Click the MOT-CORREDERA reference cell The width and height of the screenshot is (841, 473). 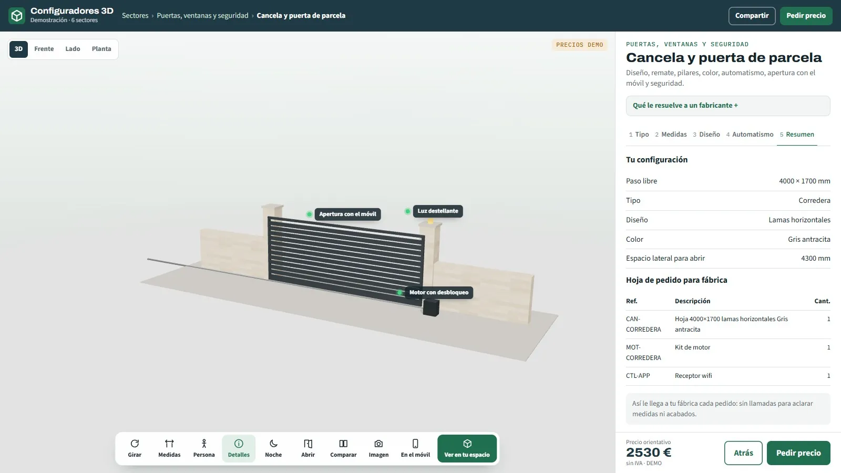coord(643,353)
